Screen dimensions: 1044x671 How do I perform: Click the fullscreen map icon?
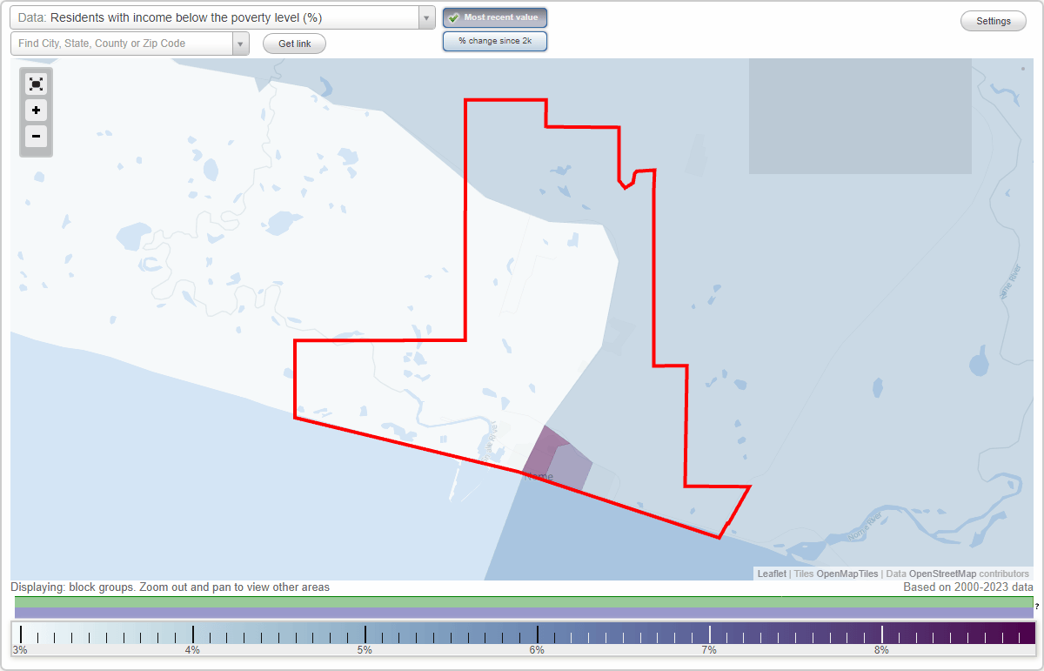(36, 84)
